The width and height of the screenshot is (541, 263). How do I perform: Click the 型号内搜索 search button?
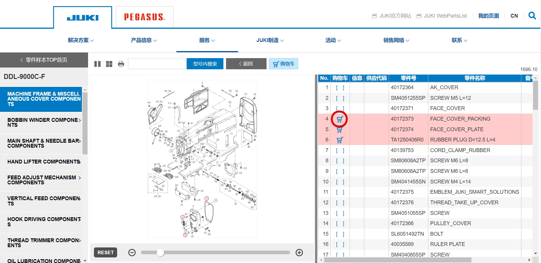pyautogui.click(x=205, y=64)
